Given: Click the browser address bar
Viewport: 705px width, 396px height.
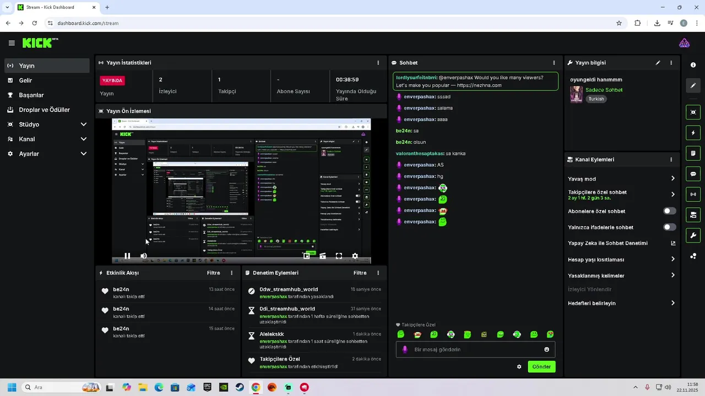Looking at the screenshot, I should pyautogui.click(x=330, y=23).
